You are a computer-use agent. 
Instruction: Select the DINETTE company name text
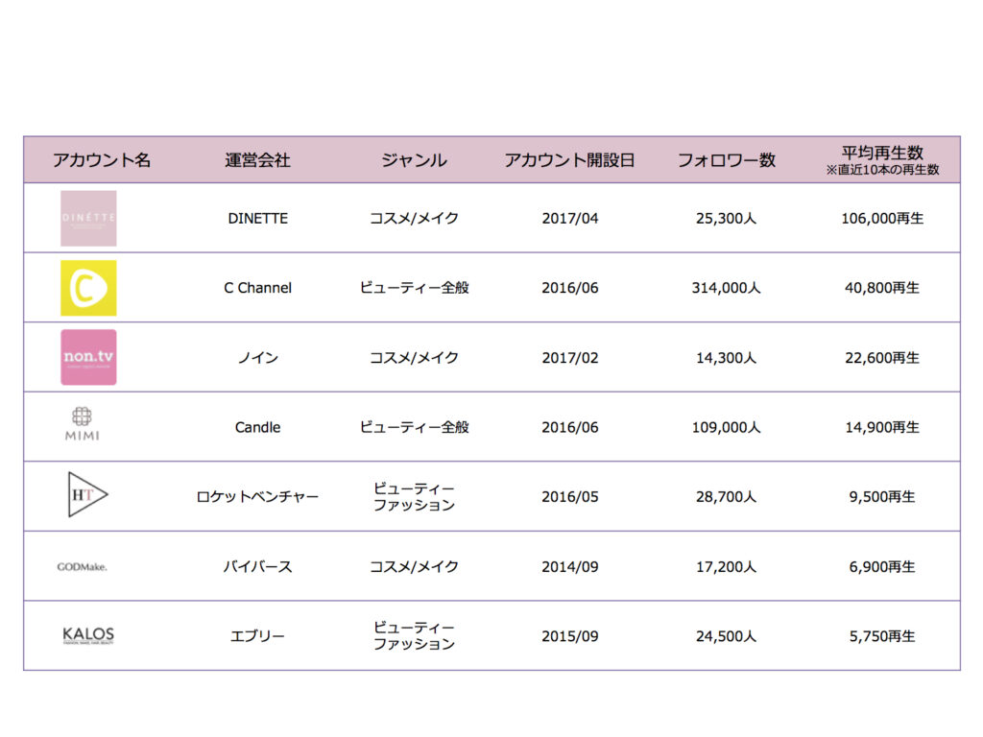tap(257, 218)
